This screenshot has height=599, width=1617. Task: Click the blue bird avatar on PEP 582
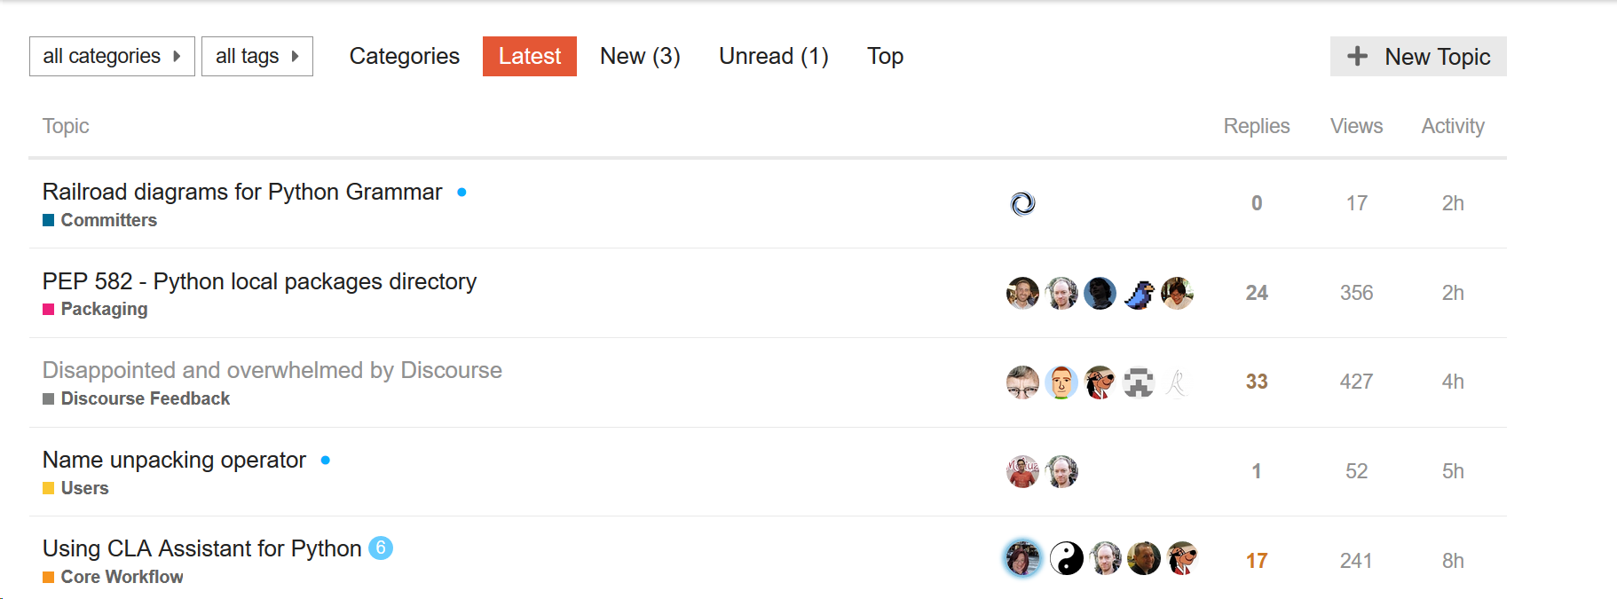click(x=1139, y=293)
